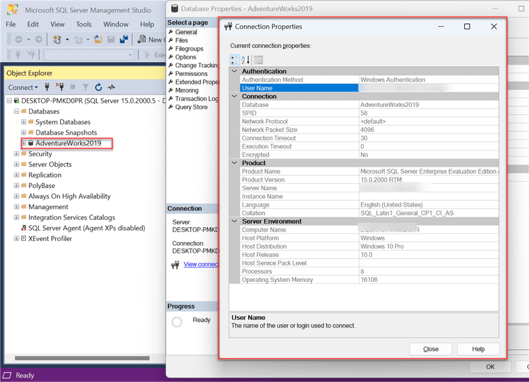This screenshot has width=529, height=382.
Task: Open the View menu
Action: 57,24
